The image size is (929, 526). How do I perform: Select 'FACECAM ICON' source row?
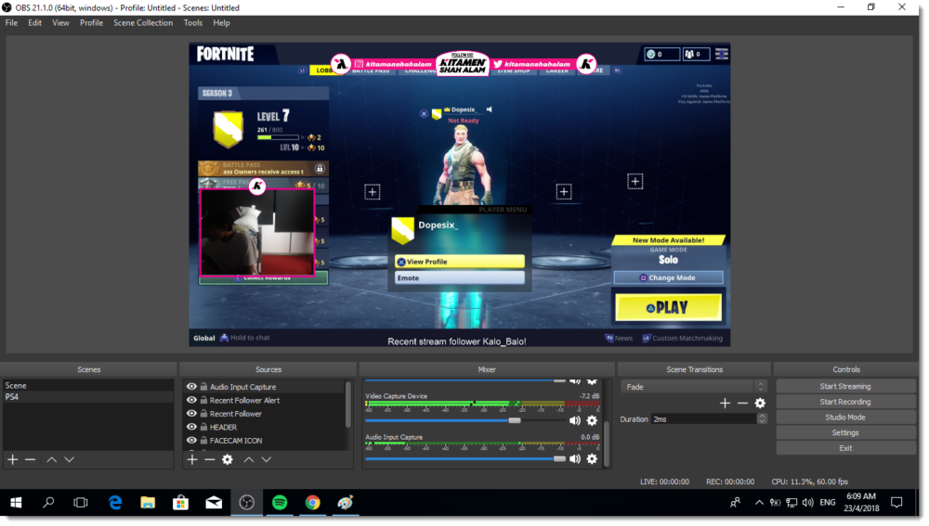coord(264,441)
